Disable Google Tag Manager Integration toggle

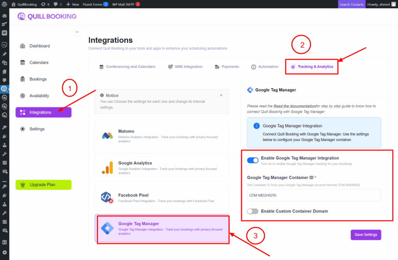(253, 160)
